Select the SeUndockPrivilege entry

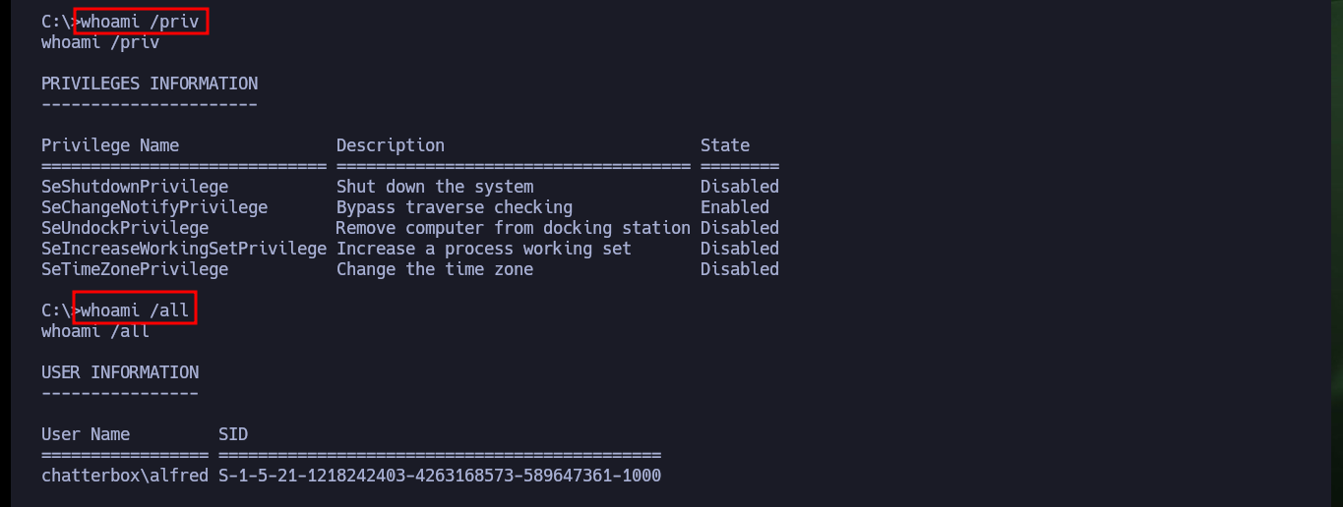coord(125,228)
